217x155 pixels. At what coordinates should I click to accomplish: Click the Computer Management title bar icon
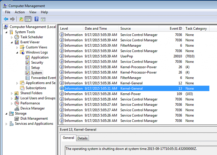point(5,6)
